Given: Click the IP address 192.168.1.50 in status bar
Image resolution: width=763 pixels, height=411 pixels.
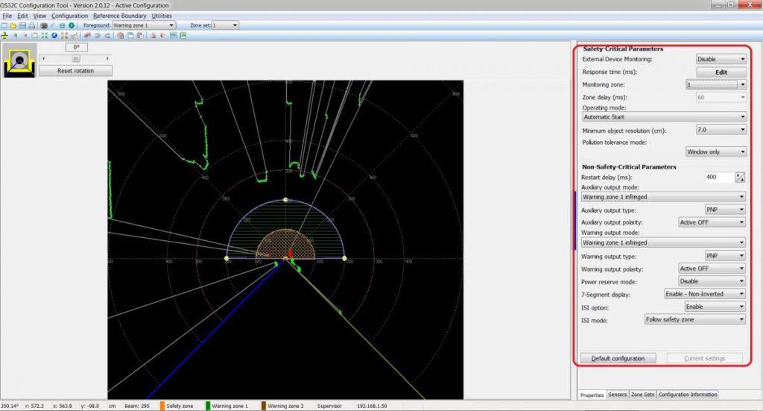Looking at the screenshot, I should 372,406.
